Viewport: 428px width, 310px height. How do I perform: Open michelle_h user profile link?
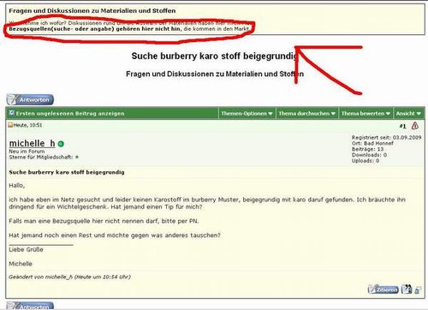pyautogui.click(x=32, y=143)
